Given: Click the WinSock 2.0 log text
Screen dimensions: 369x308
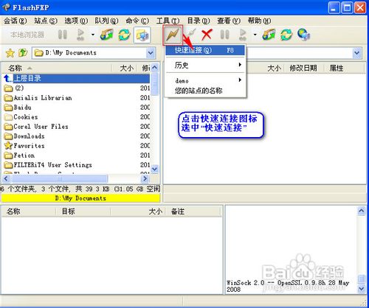Looking at the screenshot, I should [288, 286].
